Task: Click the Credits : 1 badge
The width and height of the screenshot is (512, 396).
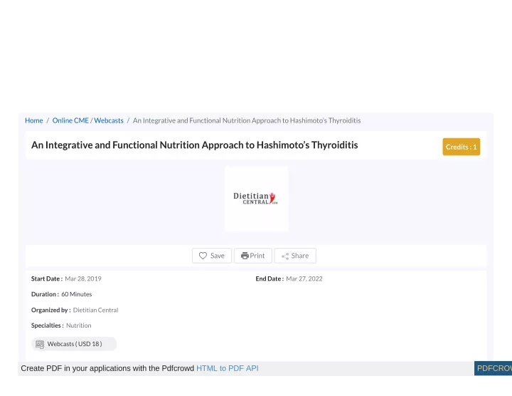Action: (x=461, y=147)
